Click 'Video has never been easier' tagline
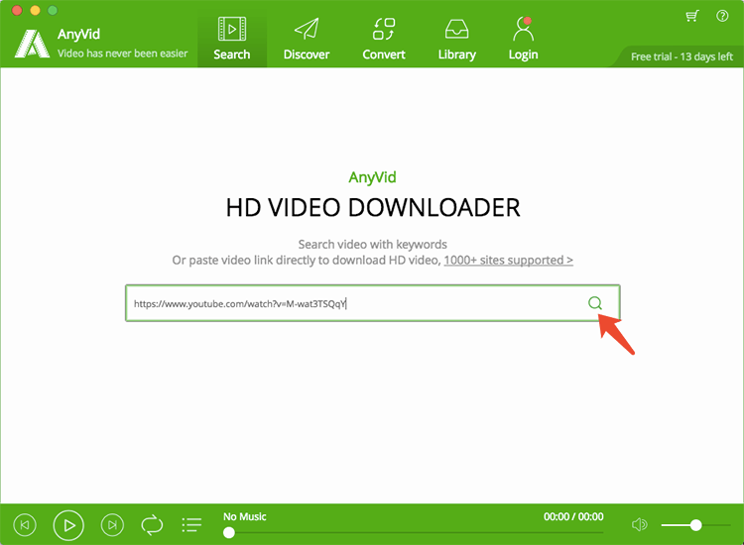This screenshot has width=744, height=545. [122, 54]
